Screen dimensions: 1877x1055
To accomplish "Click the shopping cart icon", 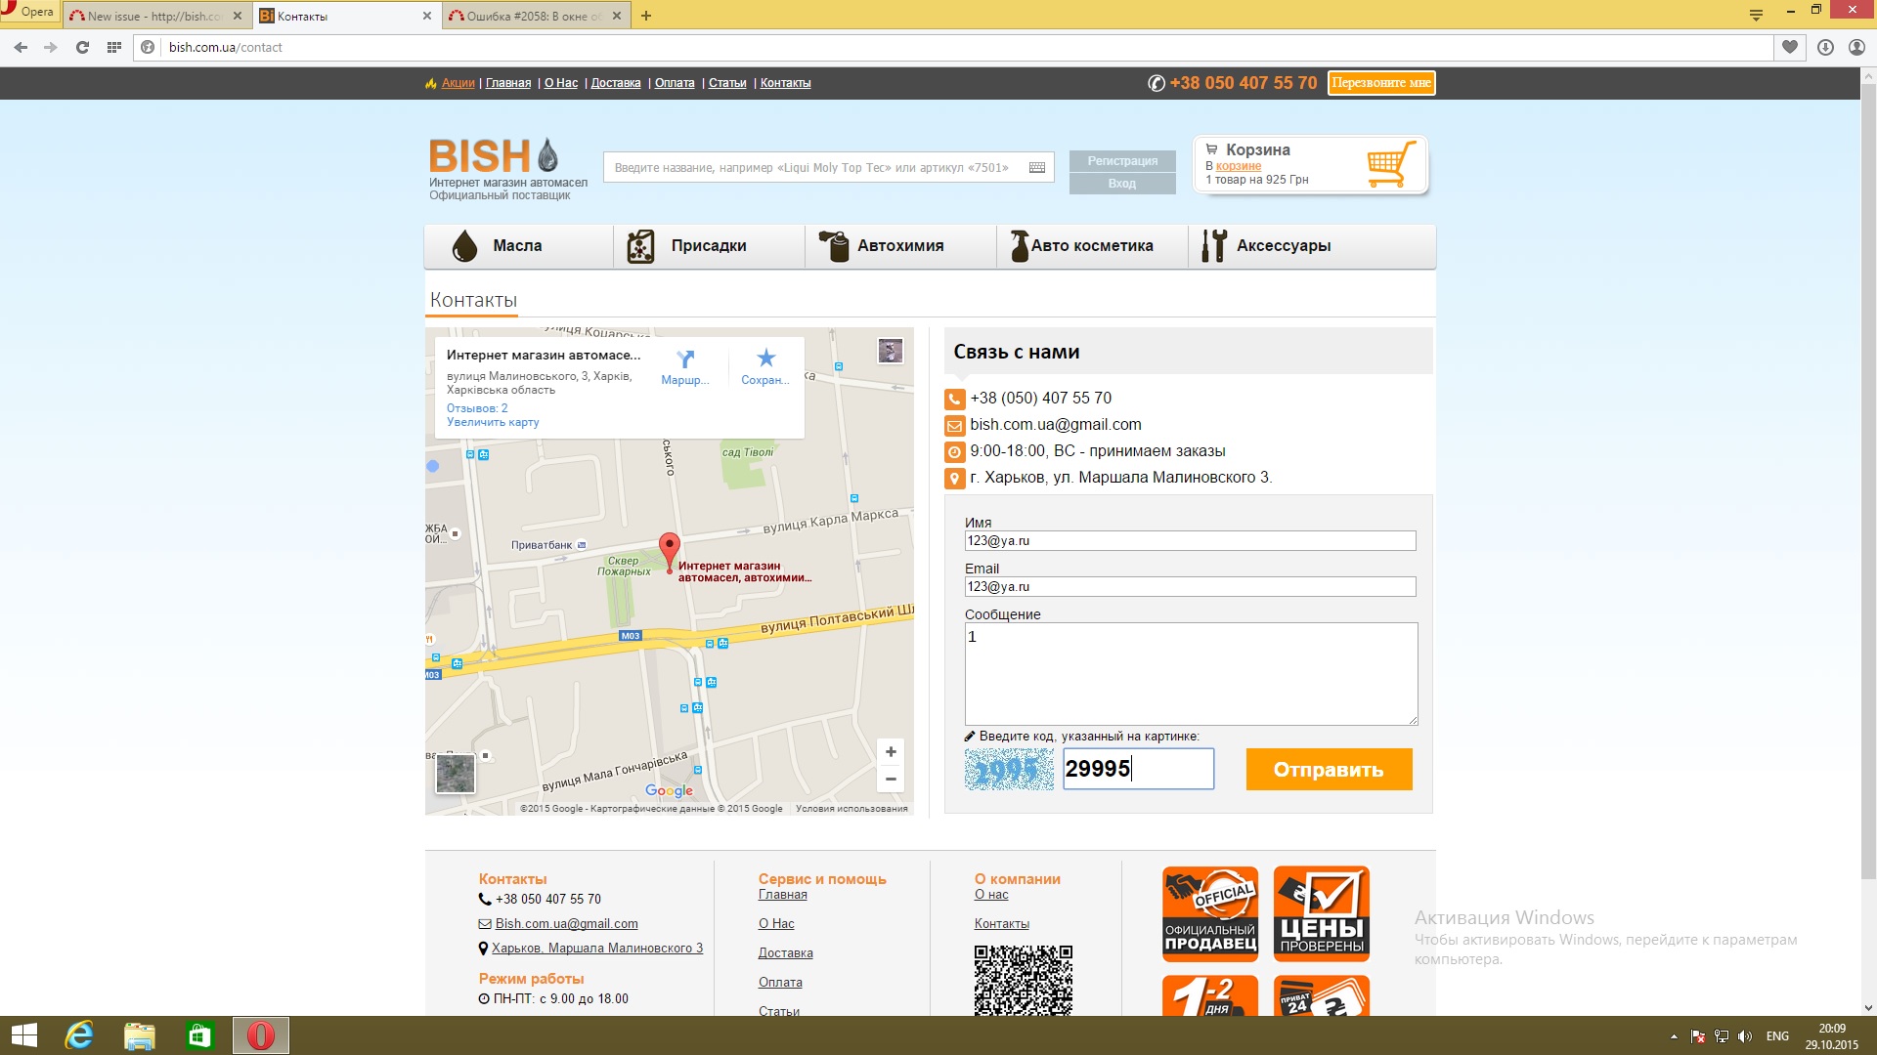I will [1390, 164].
